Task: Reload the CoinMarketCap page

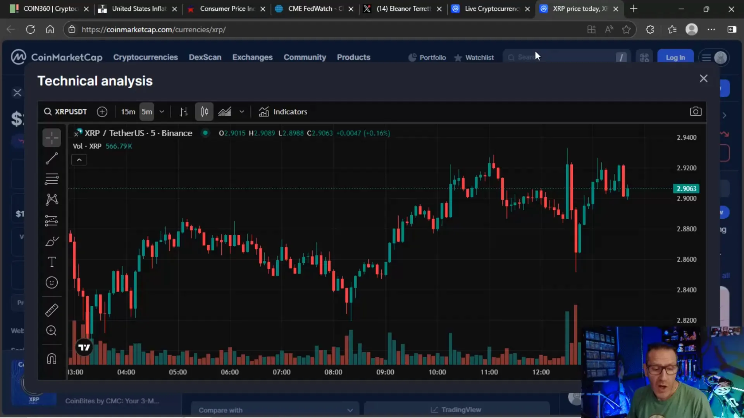Action: (31, 29)
